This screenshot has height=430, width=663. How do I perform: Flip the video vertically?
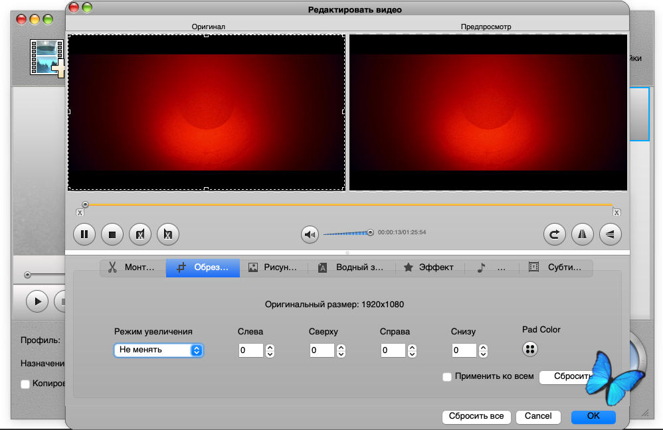click(x=610, y=234)
